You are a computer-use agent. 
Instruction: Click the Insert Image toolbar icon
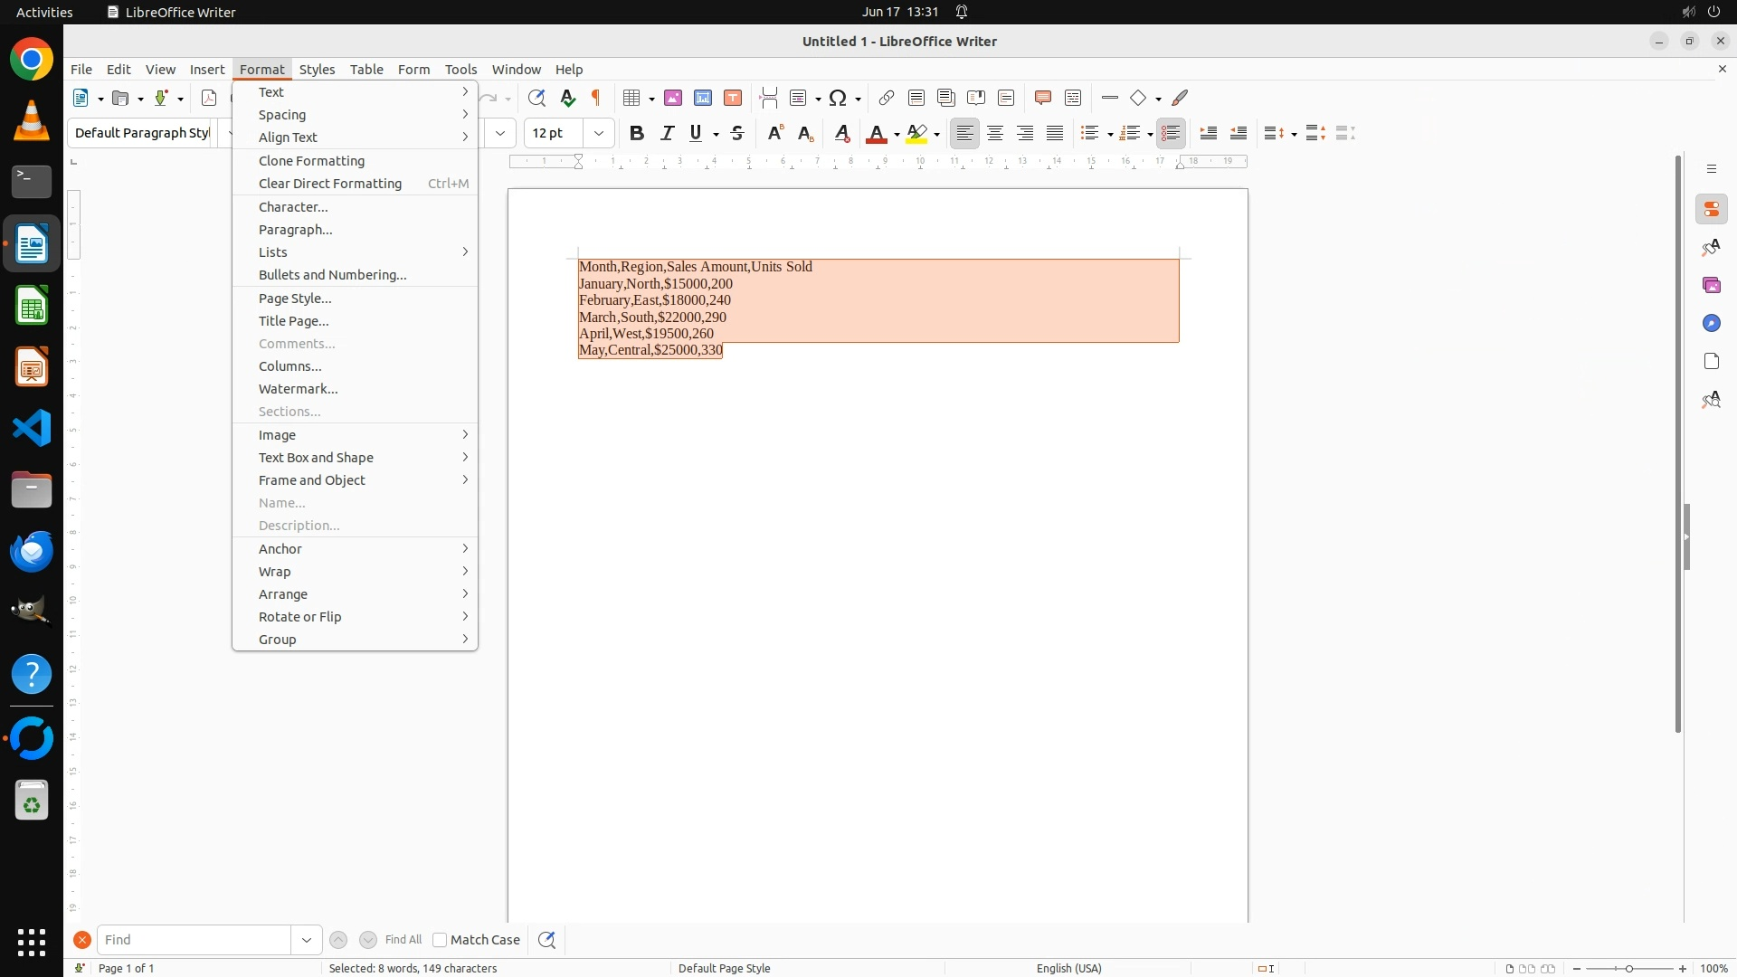(672, 98)
